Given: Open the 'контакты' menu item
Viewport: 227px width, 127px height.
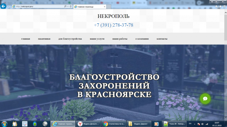Looking at the screenshot, I should [x=162, y=39].
